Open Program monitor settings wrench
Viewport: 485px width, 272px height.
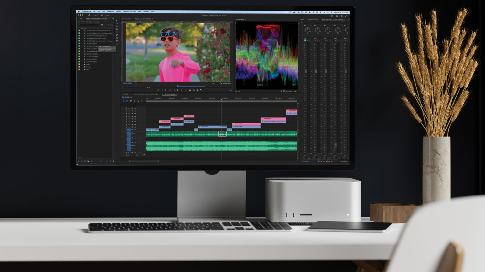221,83
